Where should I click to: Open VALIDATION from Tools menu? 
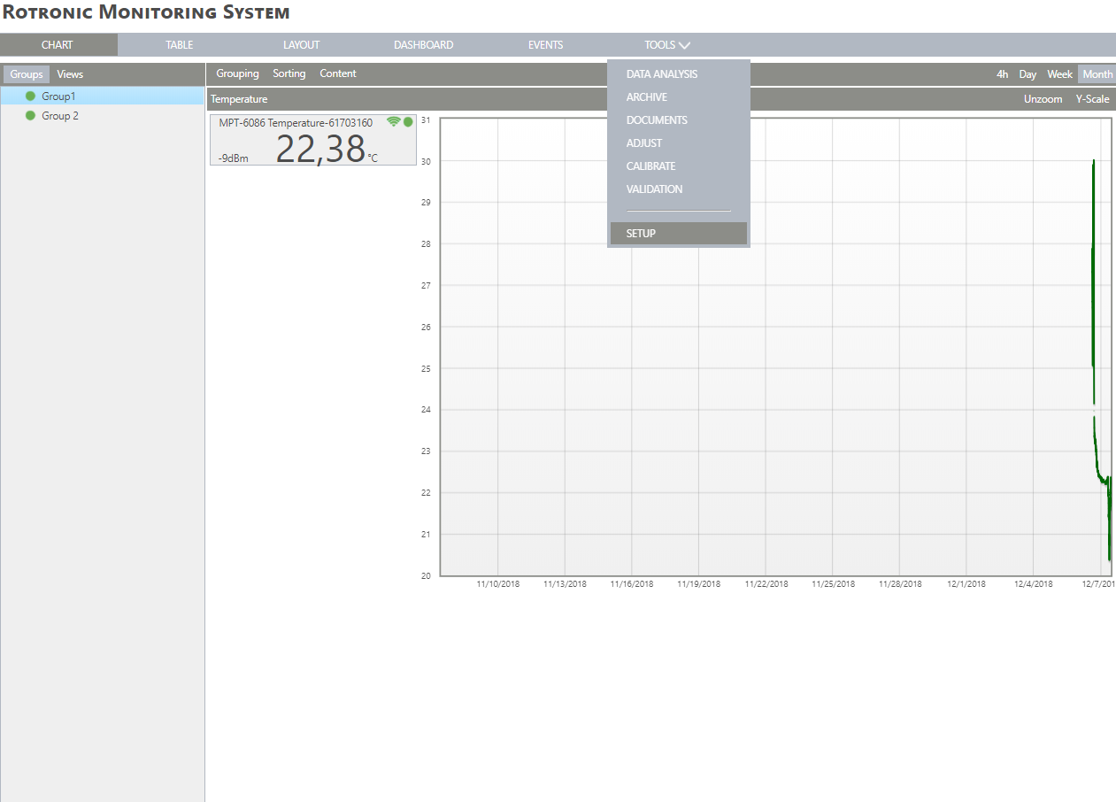click(679, 189)
